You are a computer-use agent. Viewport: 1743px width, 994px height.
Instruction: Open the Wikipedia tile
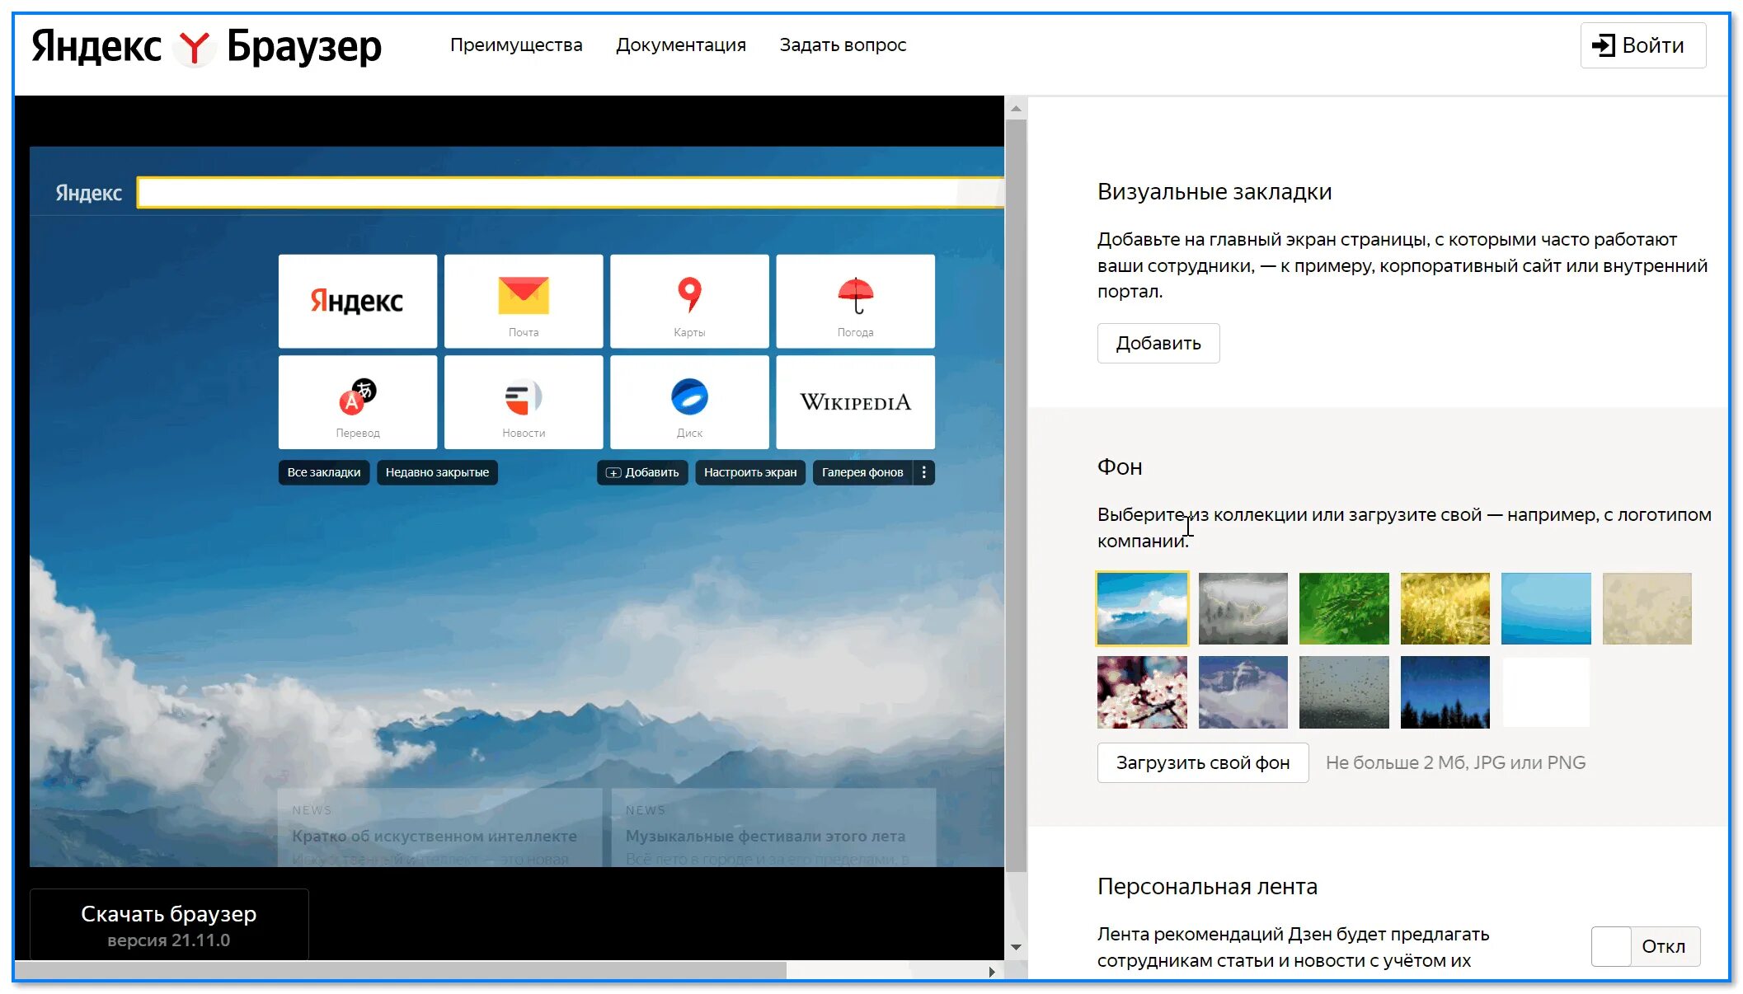click(x=855, y=402)
